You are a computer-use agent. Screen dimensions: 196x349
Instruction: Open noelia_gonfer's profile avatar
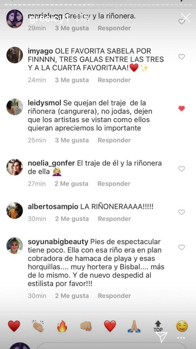(15, 167)
